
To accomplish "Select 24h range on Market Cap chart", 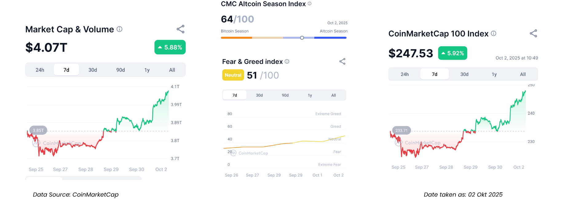I will (40, 70).
